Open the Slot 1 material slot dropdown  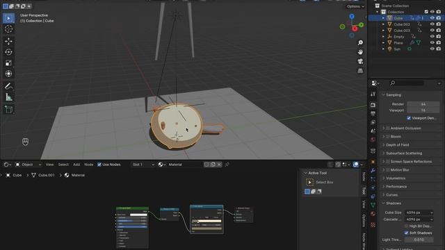click(143, 165)
